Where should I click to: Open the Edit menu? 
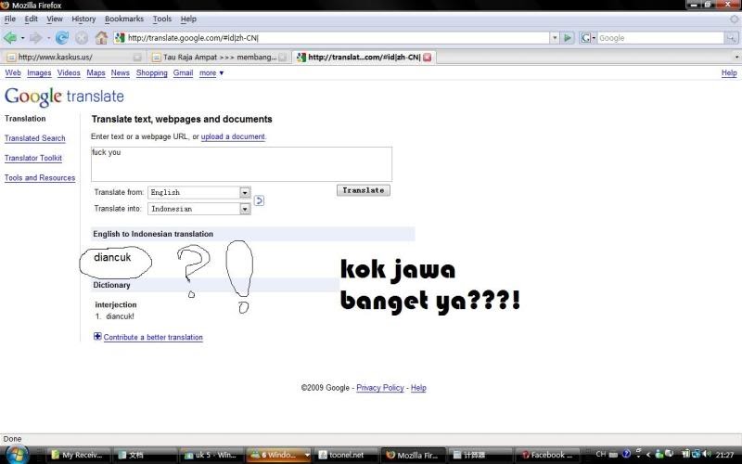(x=32, y=19)
